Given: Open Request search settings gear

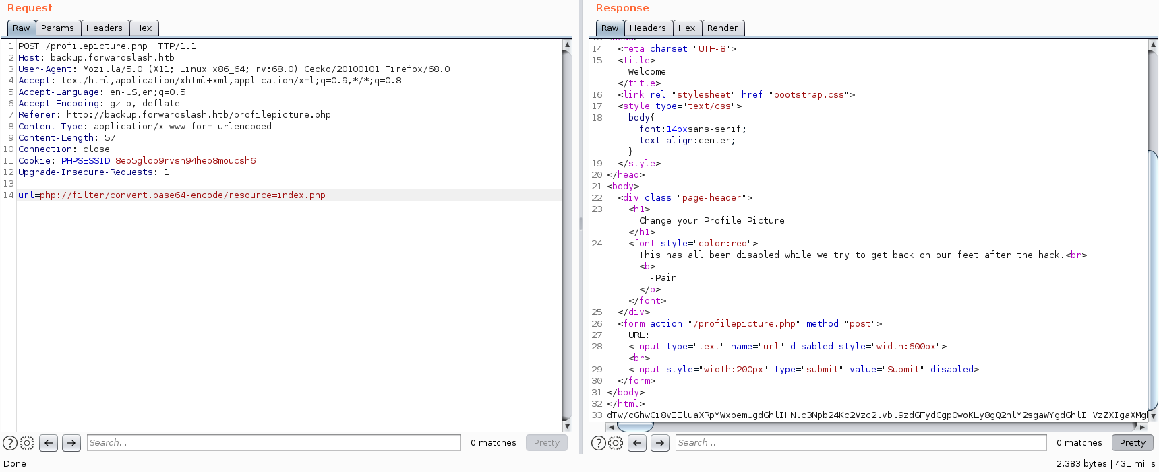Looking at the screenshot, I should click(27, 443).
